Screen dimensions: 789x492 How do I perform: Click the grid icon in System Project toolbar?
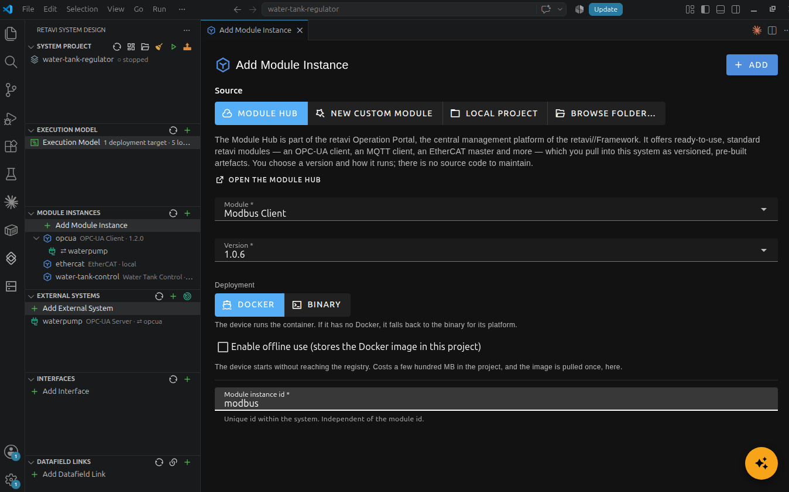131,47
